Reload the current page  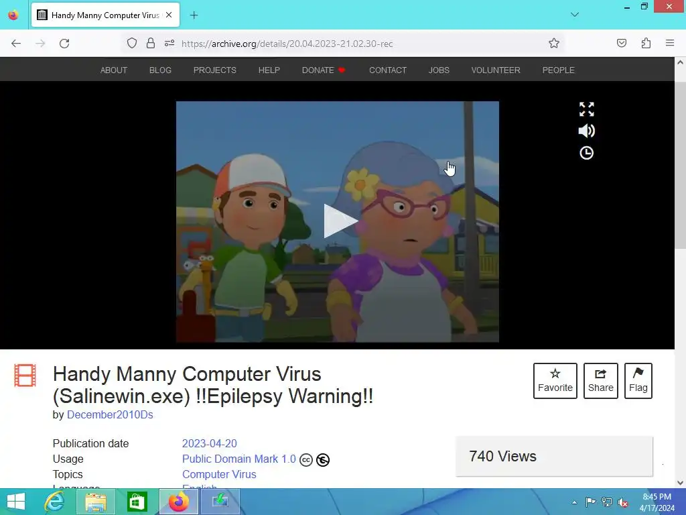tap(64, 44)
